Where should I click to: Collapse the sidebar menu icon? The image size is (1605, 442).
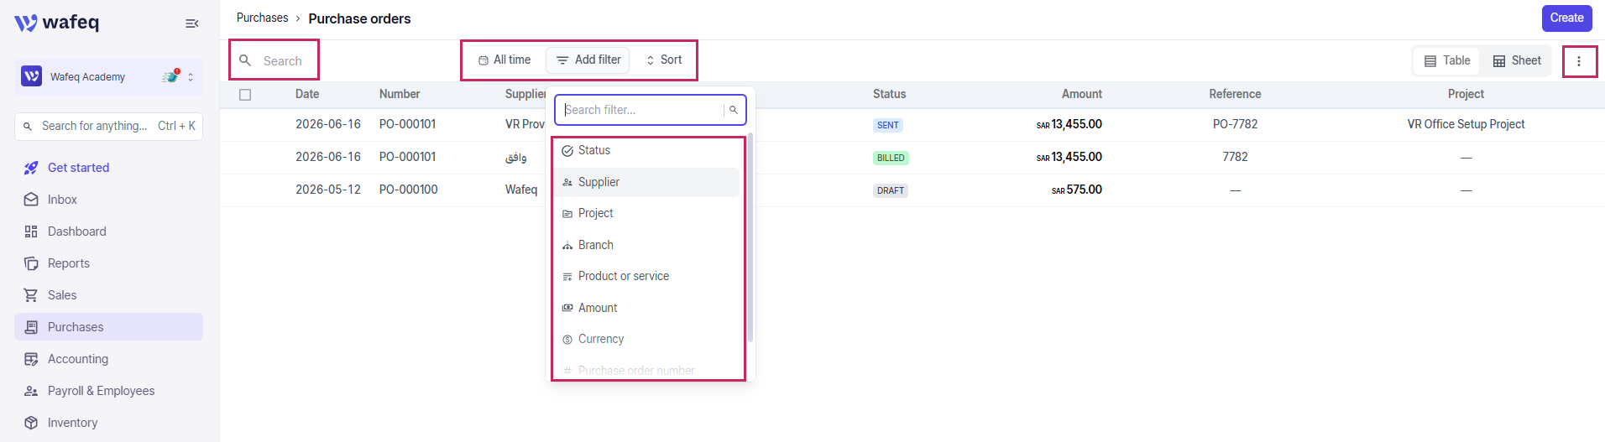(x=191, y=23)
